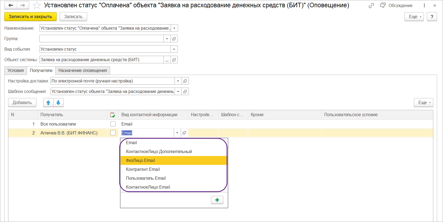443x222 pixels.
Task: Add form to favorites with star
Action: tap(37, 5)
